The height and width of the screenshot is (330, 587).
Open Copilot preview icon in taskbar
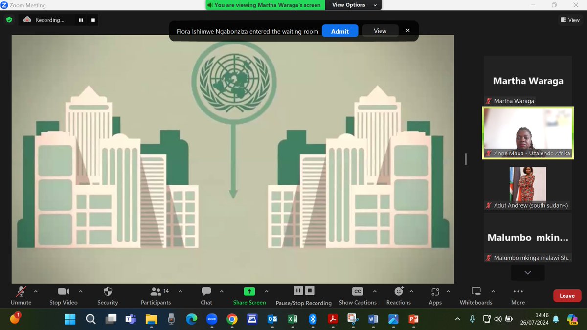[572, 319]
